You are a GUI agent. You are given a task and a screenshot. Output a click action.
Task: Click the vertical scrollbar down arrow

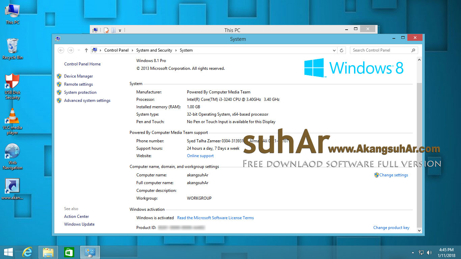tap(419, 231)
